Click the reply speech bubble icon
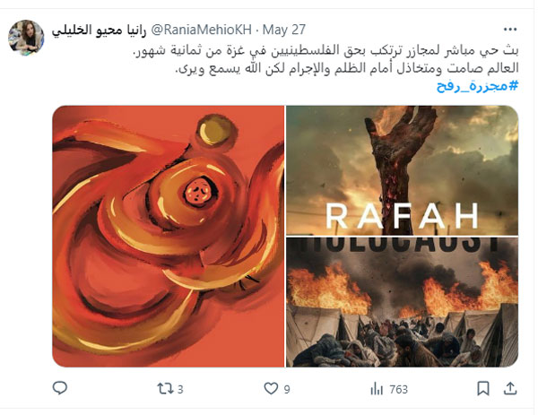Image resolution: width=538 pixels, height=415 pixels. [60, 388]
